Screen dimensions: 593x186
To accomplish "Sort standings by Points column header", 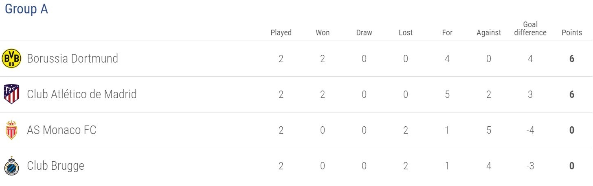I will (572, 33).
